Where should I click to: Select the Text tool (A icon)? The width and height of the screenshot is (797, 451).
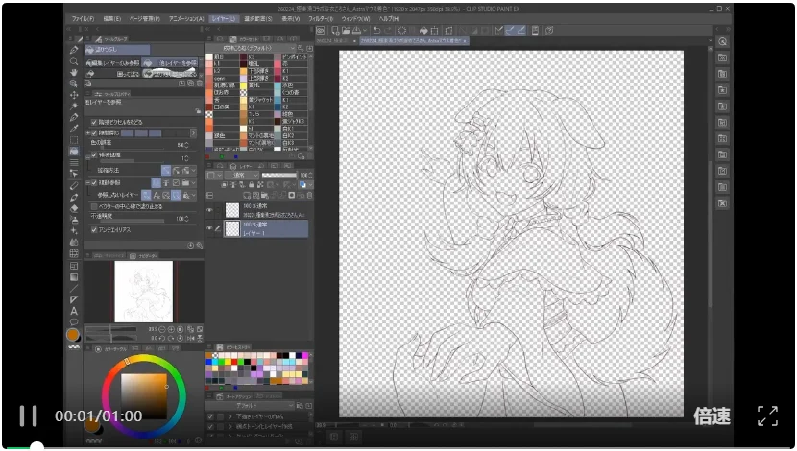74,311
